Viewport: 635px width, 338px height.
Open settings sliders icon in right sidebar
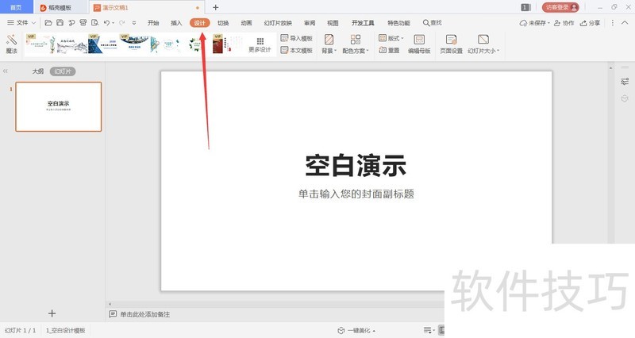coord(625,82)
